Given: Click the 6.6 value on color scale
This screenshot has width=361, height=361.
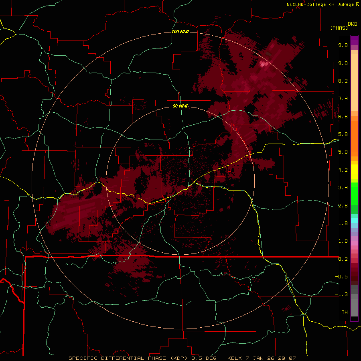Looking at the screenshot, I should 343,116.
